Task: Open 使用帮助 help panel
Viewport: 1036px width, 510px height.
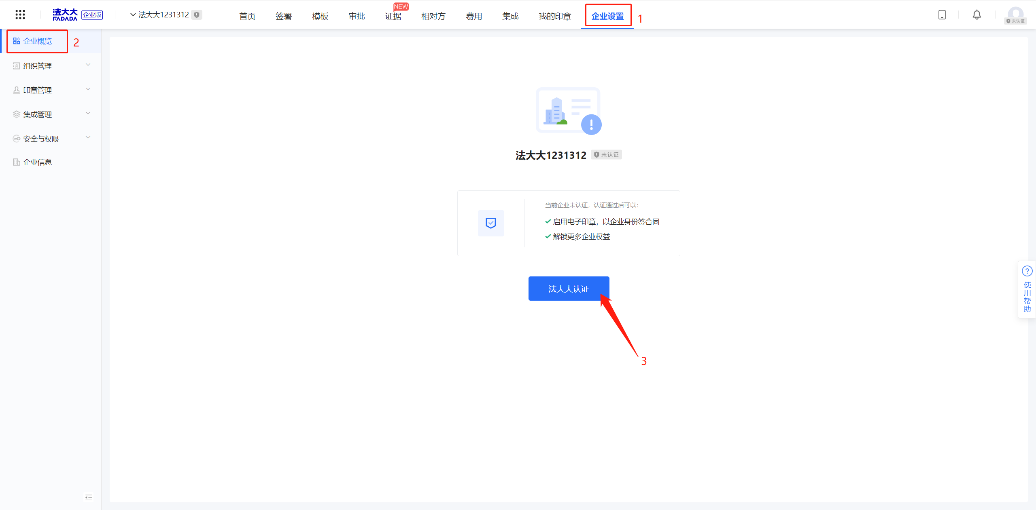Action: coord(1027,289)
